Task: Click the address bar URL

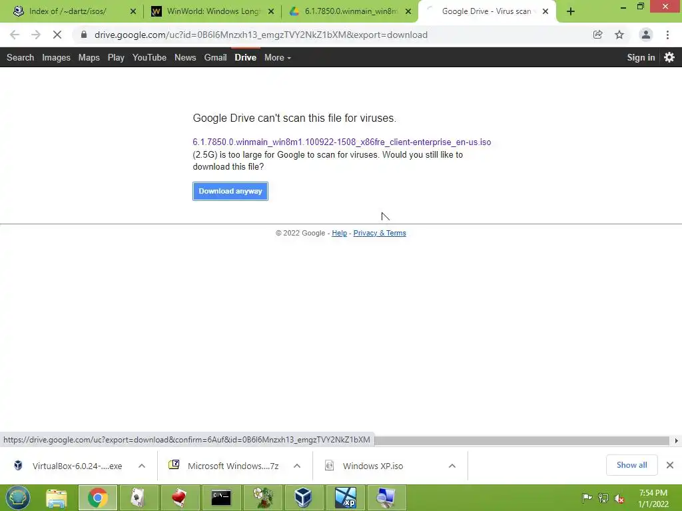Action: click(261, 35)
